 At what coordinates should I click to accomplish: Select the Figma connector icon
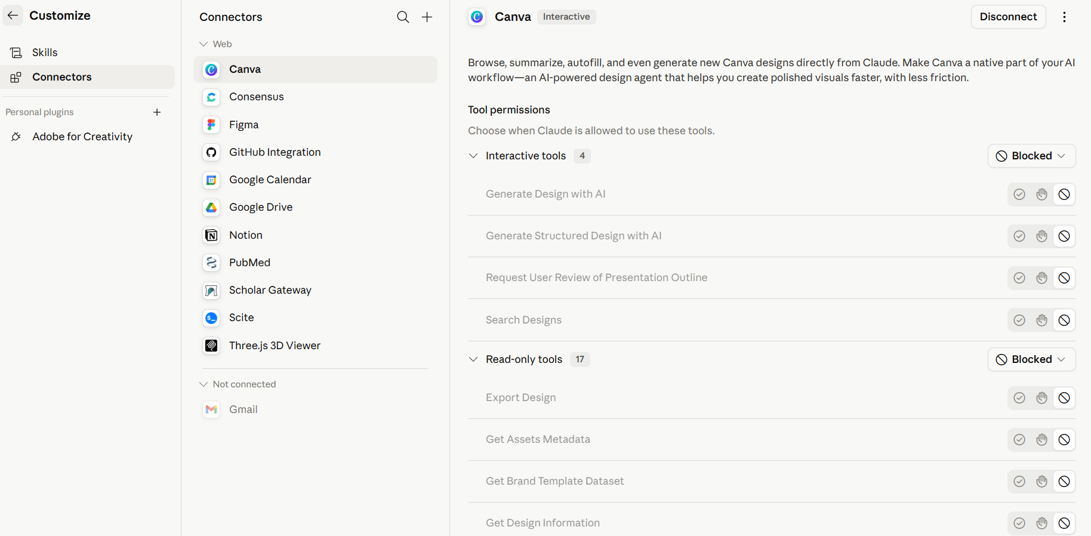(x=211, y=125)
